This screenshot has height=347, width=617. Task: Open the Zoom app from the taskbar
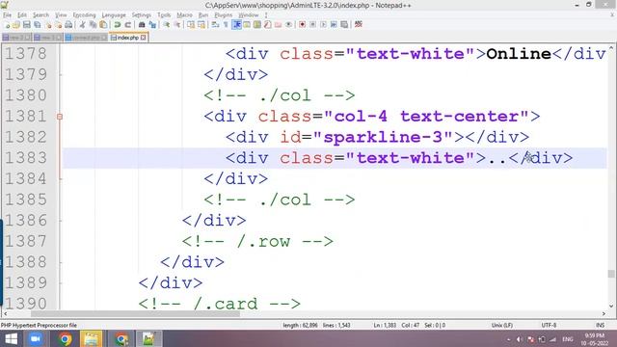pyautogui.click(x=36, y=338)
